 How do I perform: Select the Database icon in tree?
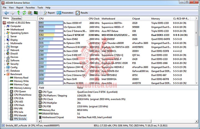(x=8, y=71)
